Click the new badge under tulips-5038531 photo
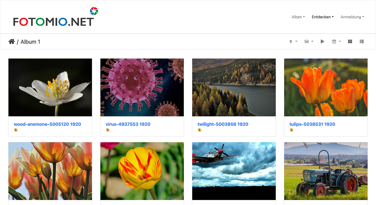 291,130
